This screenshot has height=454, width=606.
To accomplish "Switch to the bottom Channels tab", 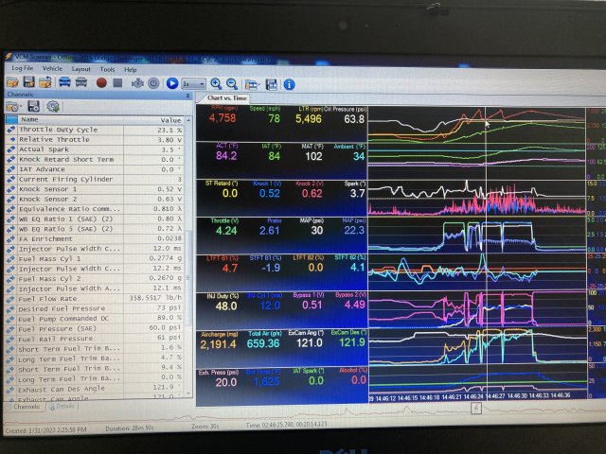I will 24,407.
